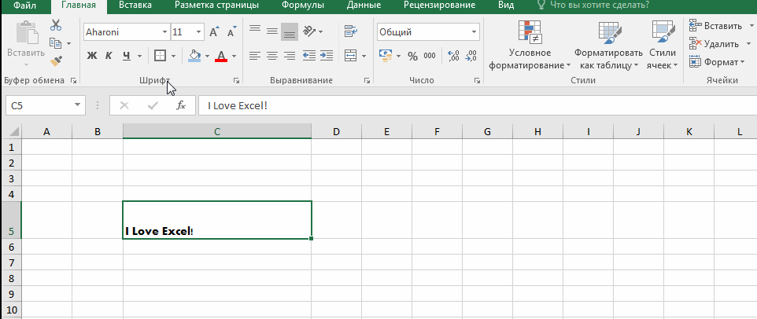
Task: Click Формат cells button
Action: tap(716, 62)
